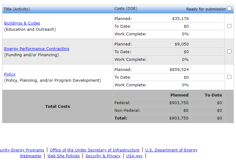Go to U.S. Department of Energy link
This screenshot has height=168, width=236.
coord(171,150)
